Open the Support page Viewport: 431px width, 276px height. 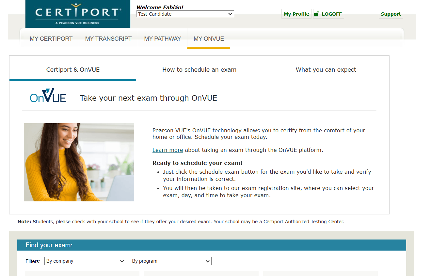[391, 14]
